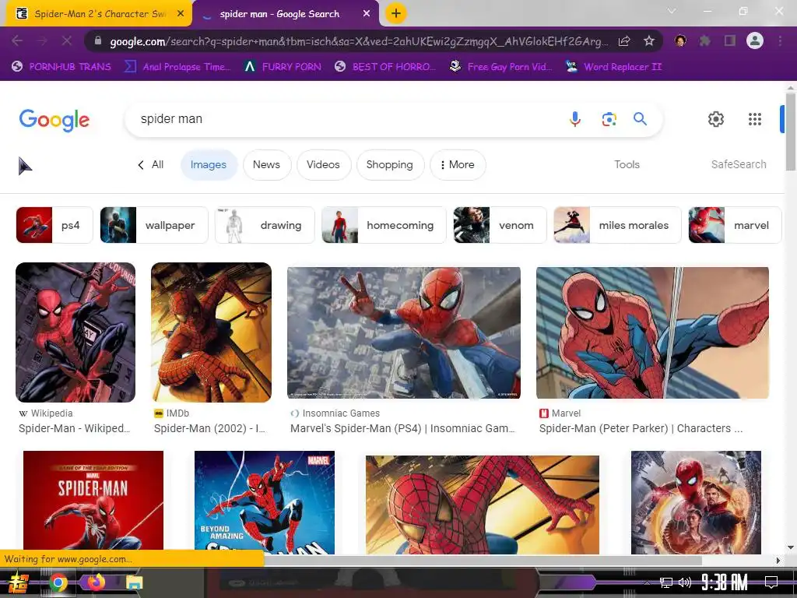Viewport: 797px width, 598px height.
Task: Switch to the Shopping tab
Action: pyautogui.click(x=390, y=165)
